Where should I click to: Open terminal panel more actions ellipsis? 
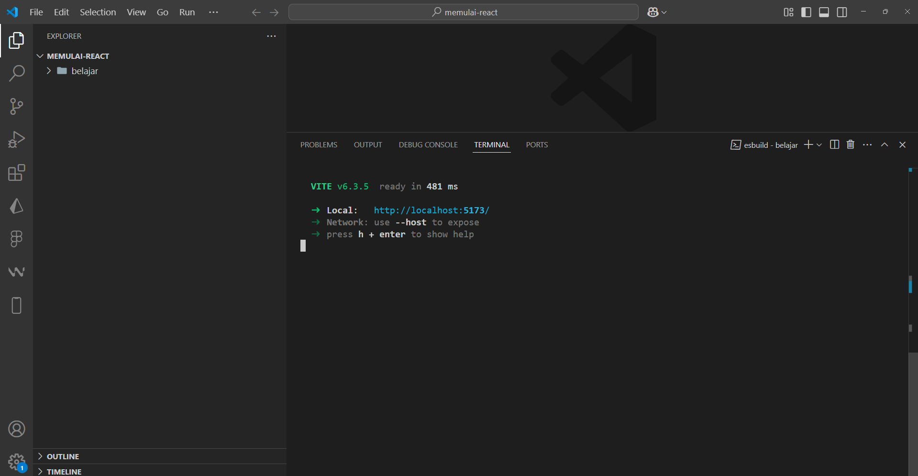coord(867,144)
